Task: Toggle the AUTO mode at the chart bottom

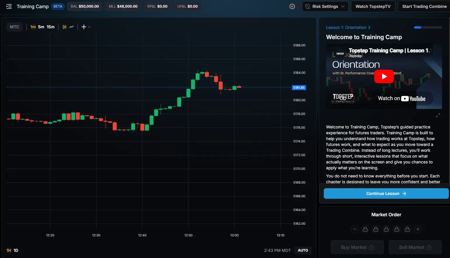Action: [x=303, y=250]
